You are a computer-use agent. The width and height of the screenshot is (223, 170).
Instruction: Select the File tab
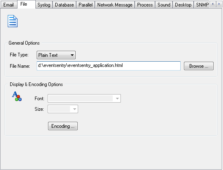point(26,4)
